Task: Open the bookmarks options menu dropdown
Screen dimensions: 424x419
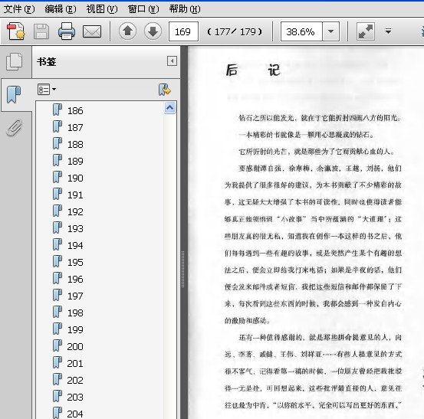Action: [47, 90]
